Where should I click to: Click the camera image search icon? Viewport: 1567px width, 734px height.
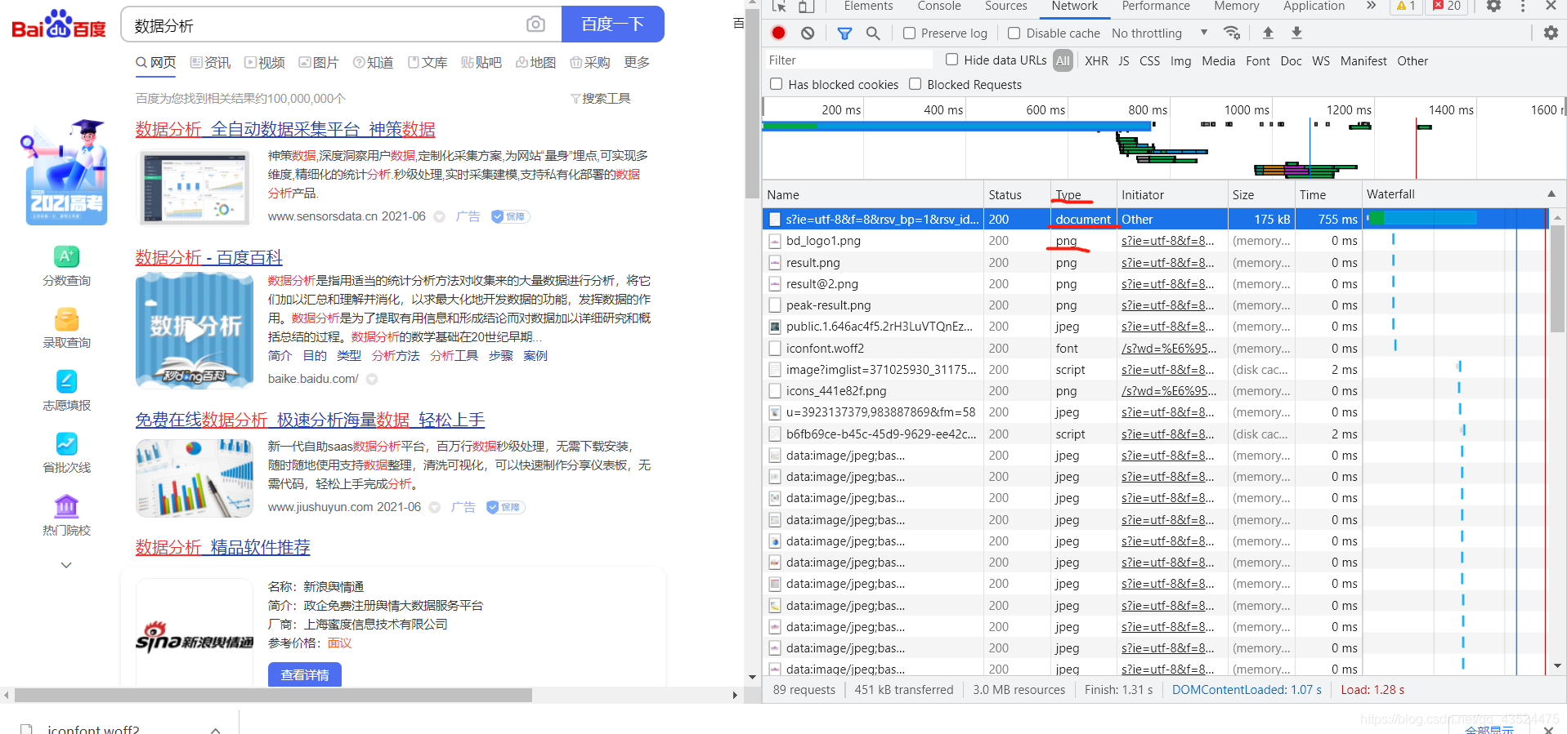pos(535,24)
